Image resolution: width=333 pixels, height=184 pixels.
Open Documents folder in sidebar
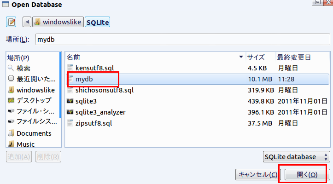[x=32, y=133]
